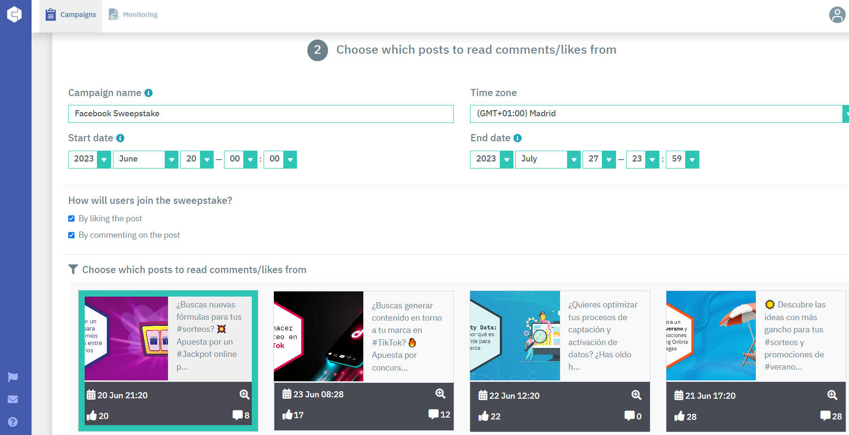Click the info icon next to 'Campaign name'
The height and width of the screenshot is (435, 849).
[x=149, y=93]
